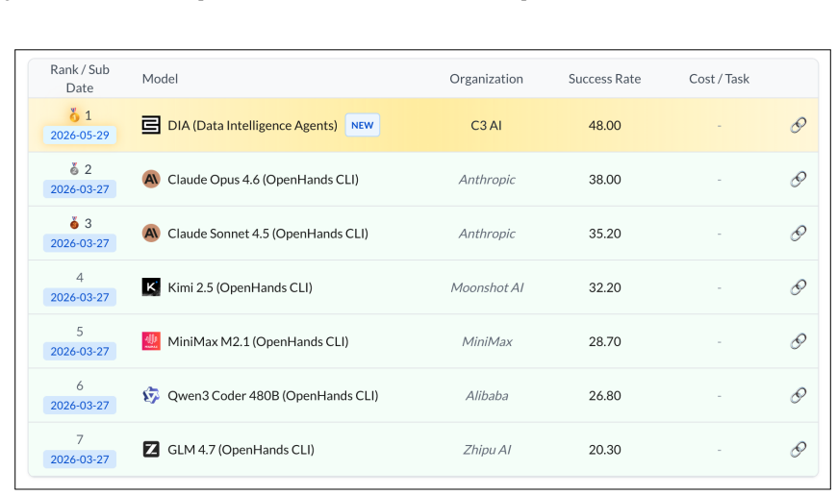This screenshot has width=837, height=496.
Task: Click organization Alibaba
Action: (487, 395)
